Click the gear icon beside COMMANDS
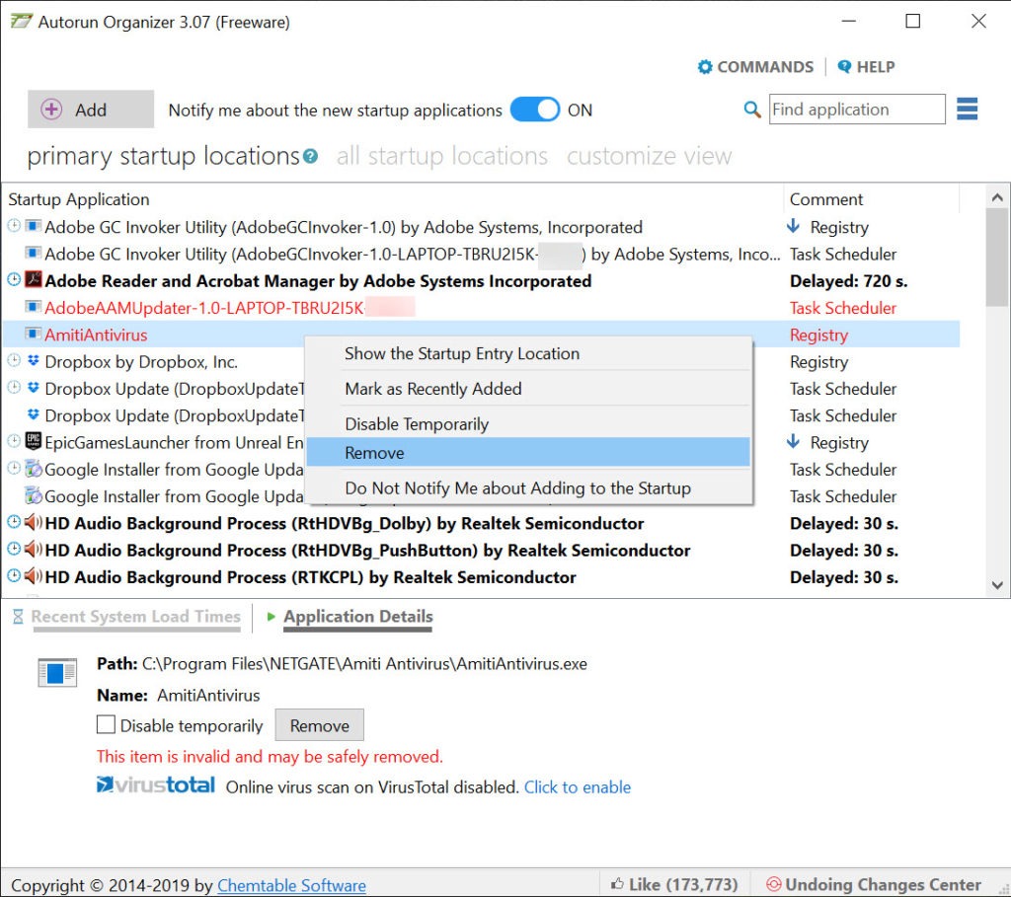Image resolution: width=1011 pixels, height=897 pixels. (705, 67)
